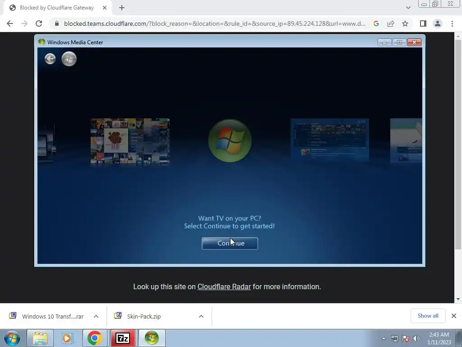
Task: Open File Explorer from taskbar
Action: tap(40, 338)
